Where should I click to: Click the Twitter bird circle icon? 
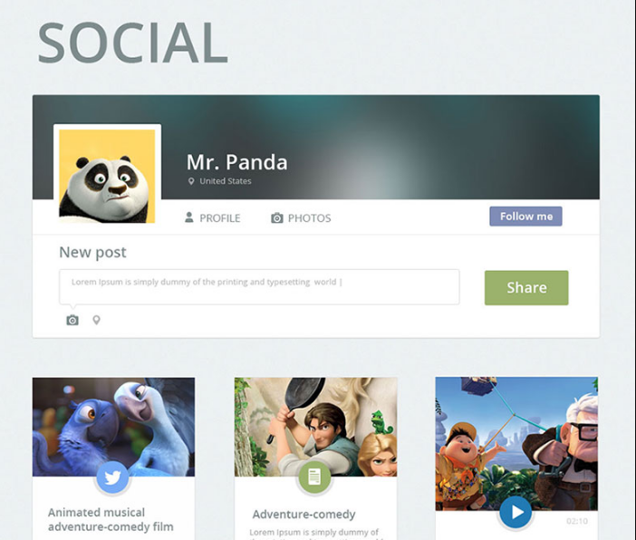tap(112, 477)
